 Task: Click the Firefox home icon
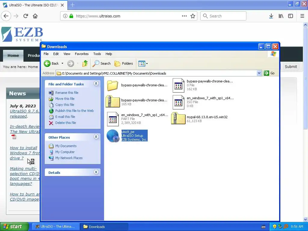[35, 16]
